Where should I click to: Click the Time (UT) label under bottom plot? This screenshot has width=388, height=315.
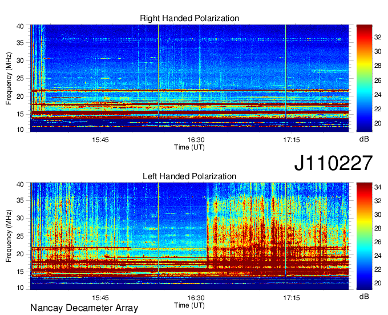pos(189,305)
